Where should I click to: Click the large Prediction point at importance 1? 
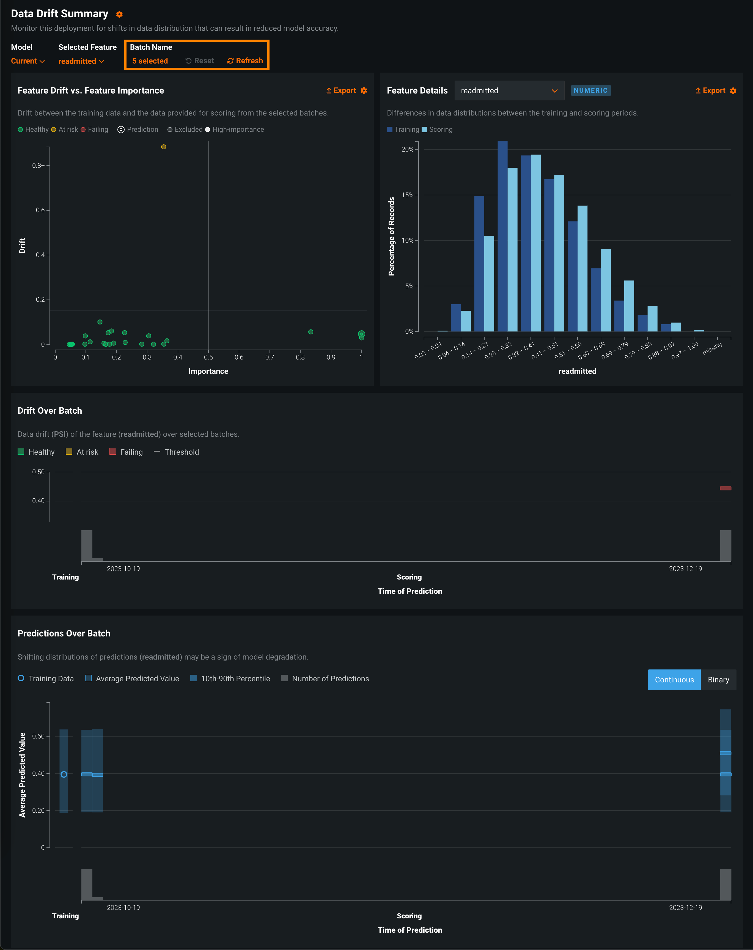361,334
